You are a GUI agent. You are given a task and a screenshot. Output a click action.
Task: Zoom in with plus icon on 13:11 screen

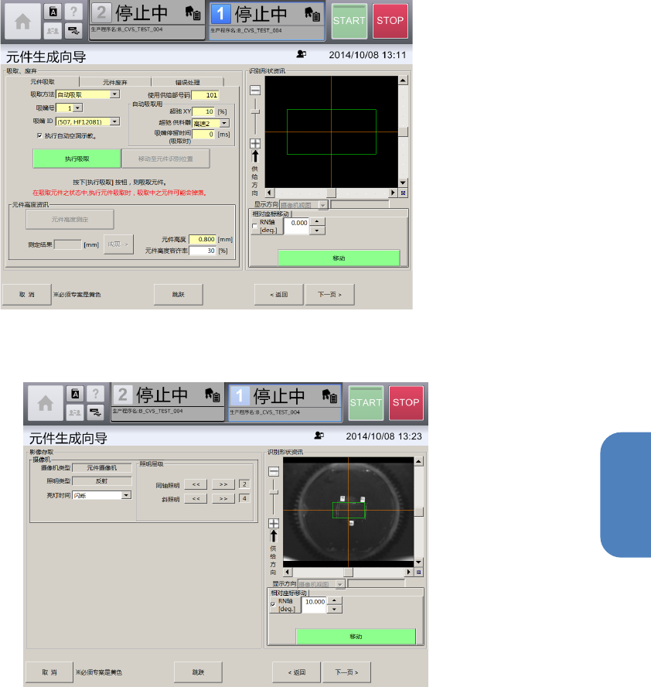click(255, 143)
